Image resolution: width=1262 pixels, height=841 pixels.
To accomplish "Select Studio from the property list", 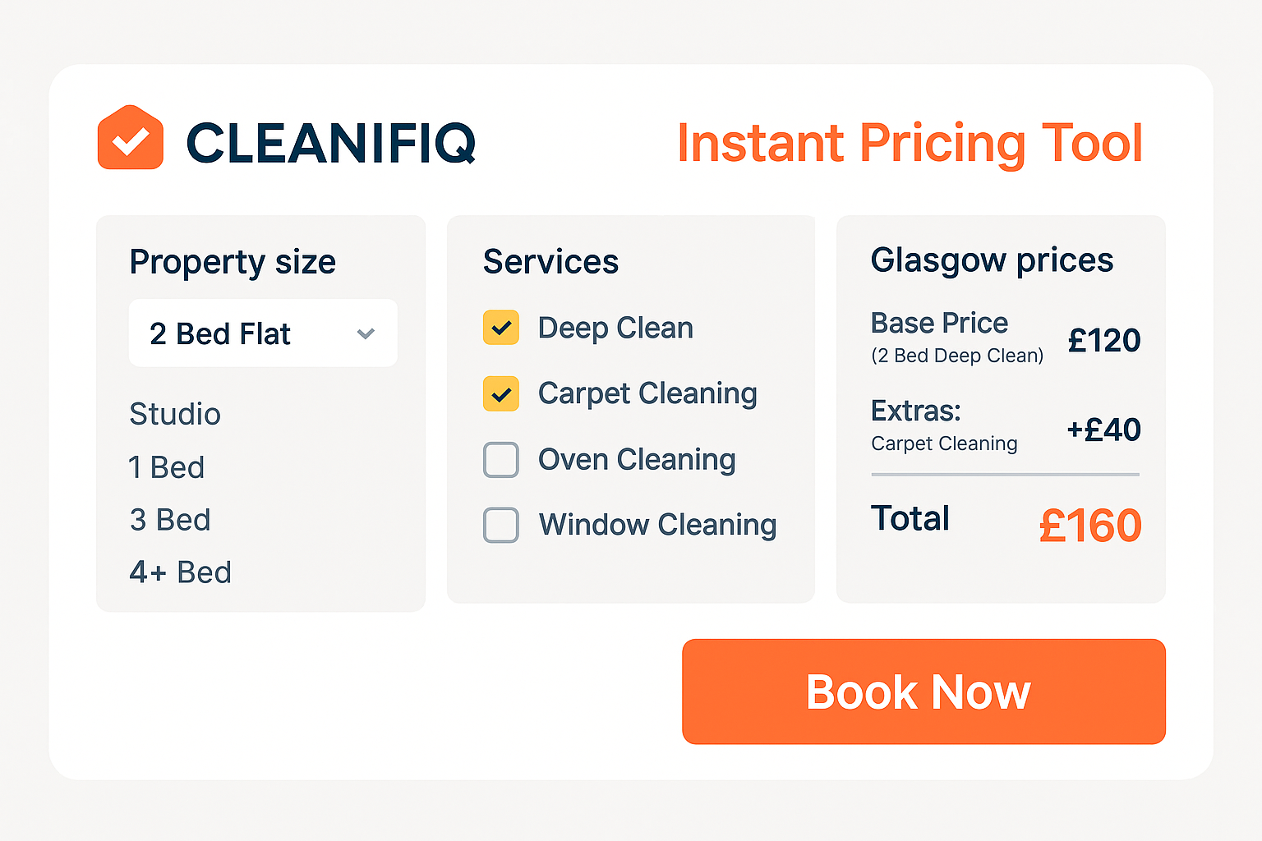I will pos(175,414).
